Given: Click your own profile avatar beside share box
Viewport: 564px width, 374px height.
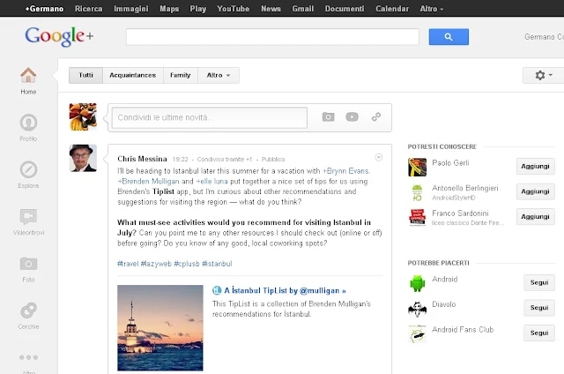Looking at the screenshot, I should pos(83,116).
